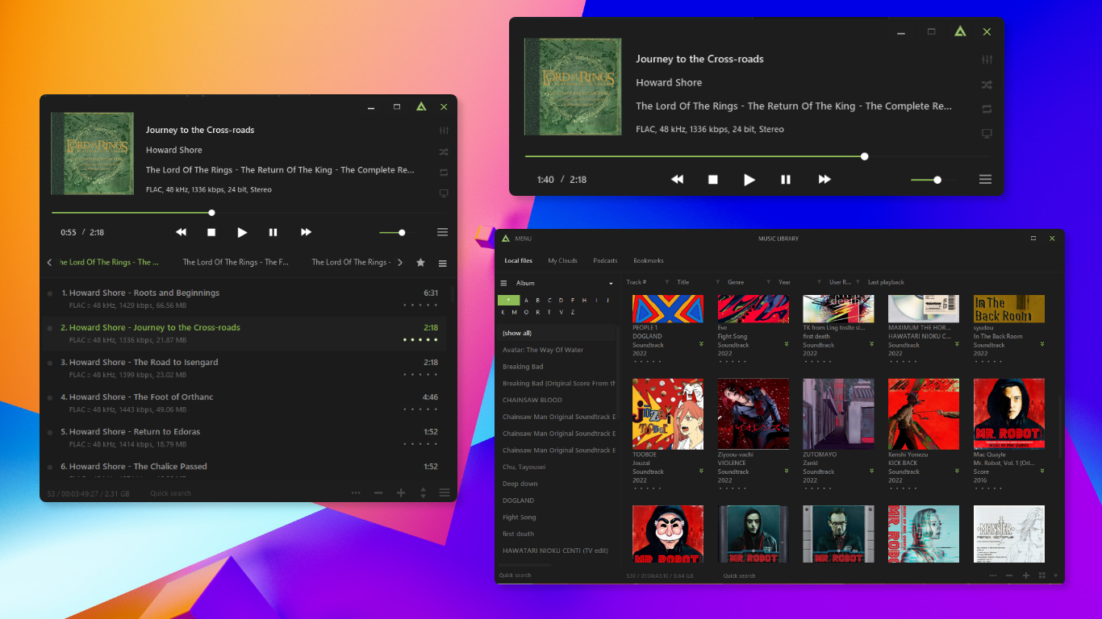The height and width of the screenshot is (619, 1102).
Task: Enable shuffle playback in the left player
Action: (x=443, y=152)
